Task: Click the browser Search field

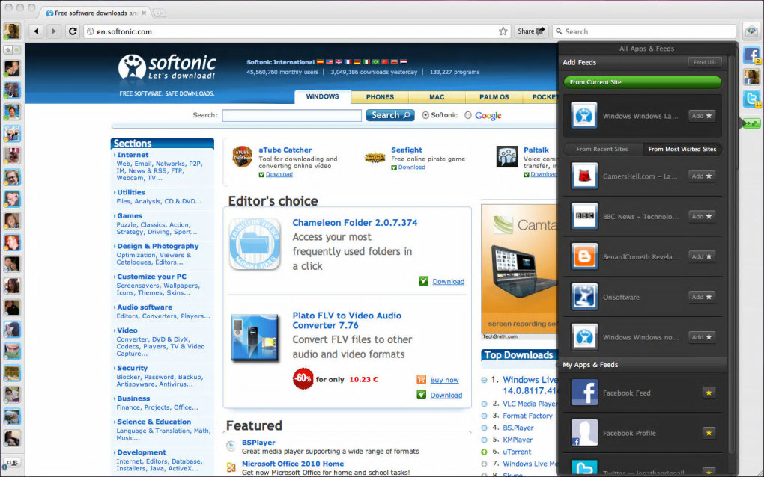Action: click(x=644, y=31)
